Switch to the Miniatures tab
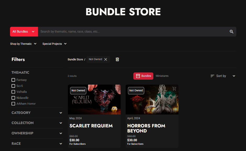This screenshot has width=246, height=151. tap(162, 76)
